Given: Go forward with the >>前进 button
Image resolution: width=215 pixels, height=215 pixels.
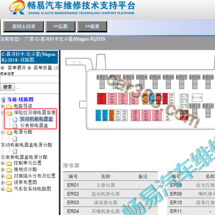Looking at the screenshot, I should coord(92,27).
